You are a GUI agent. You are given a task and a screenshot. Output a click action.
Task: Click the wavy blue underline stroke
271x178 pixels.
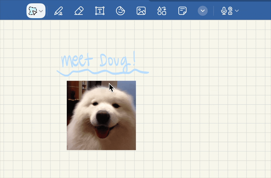[103, 72]
